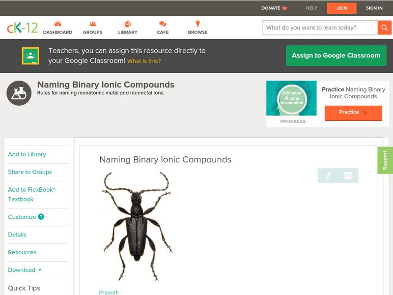This screenshot has width=393, height=295.
Task: Click the chemistry flasks subject icon
Action: 19,93
